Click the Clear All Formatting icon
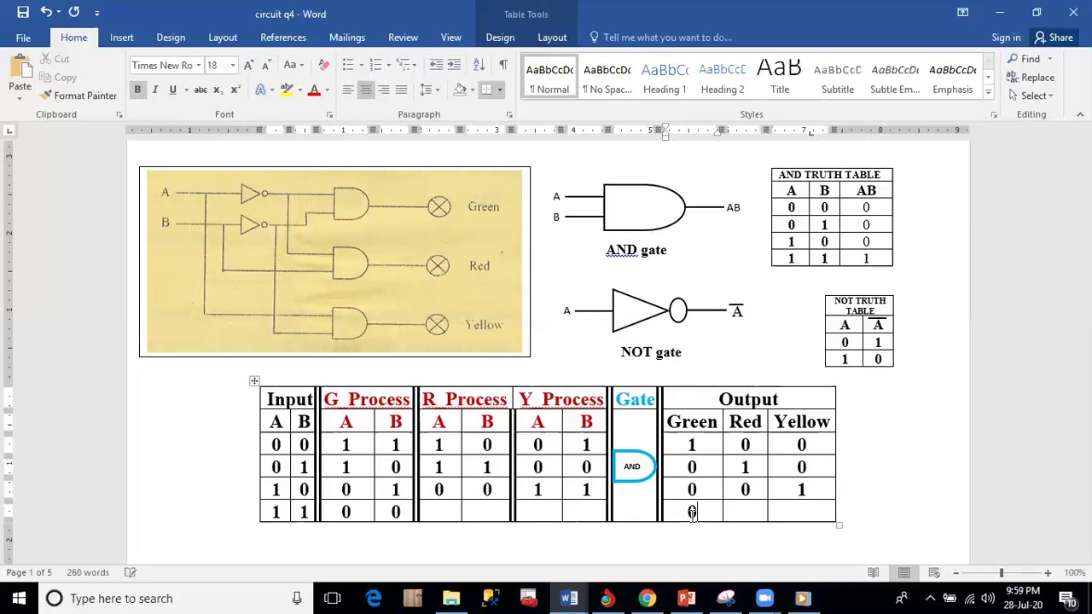 click(x=323, y=65)
